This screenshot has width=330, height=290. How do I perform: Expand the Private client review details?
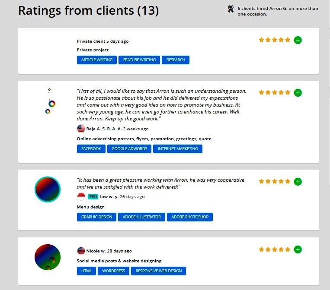pyautogui.click(x=298, y=40)
